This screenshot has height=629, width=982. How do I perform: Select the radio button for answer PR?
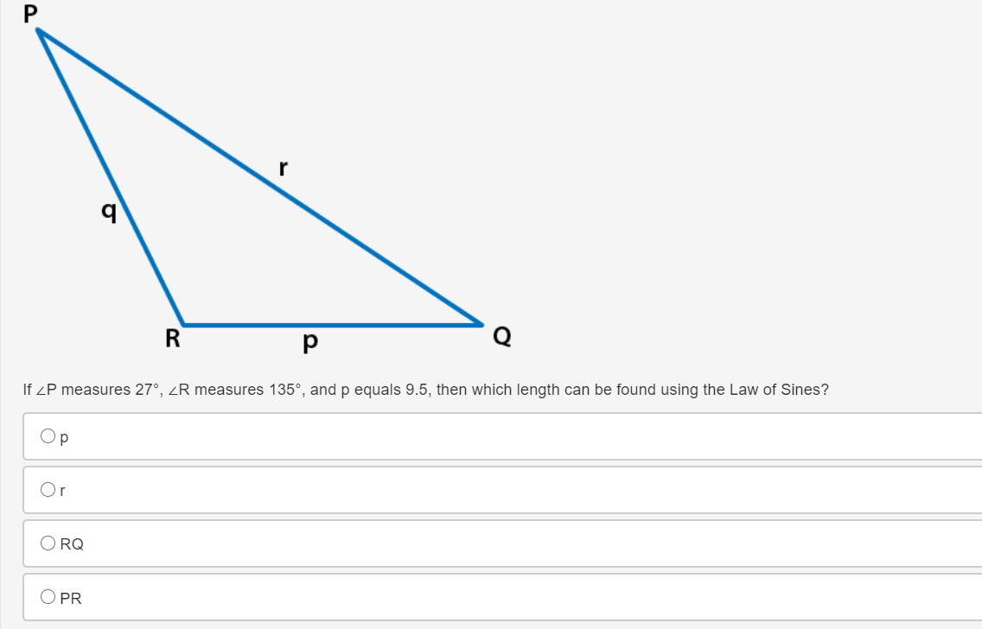tap(48, 596)
